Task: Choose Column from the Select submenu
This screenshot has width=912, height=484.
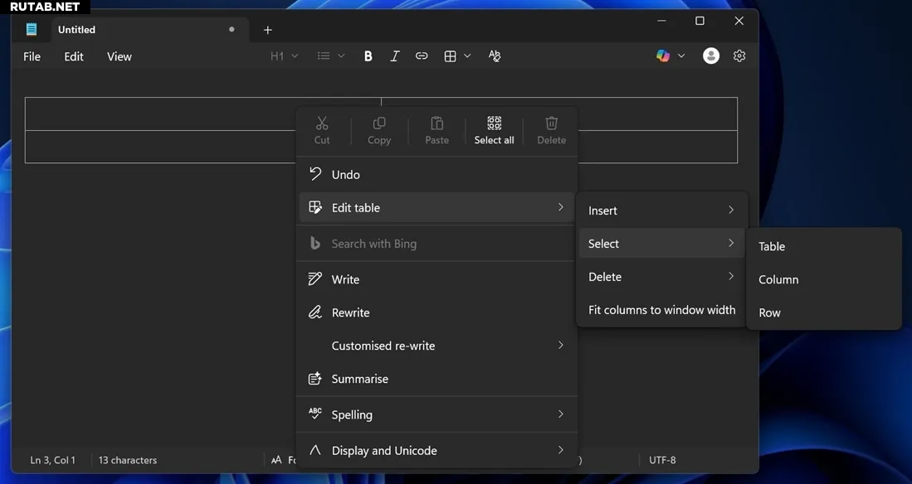Action: (778, 279)
